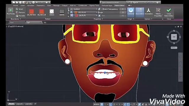Expand the Origin panel
The width and height of the screenshot is (189, 106).
(131, 19)
